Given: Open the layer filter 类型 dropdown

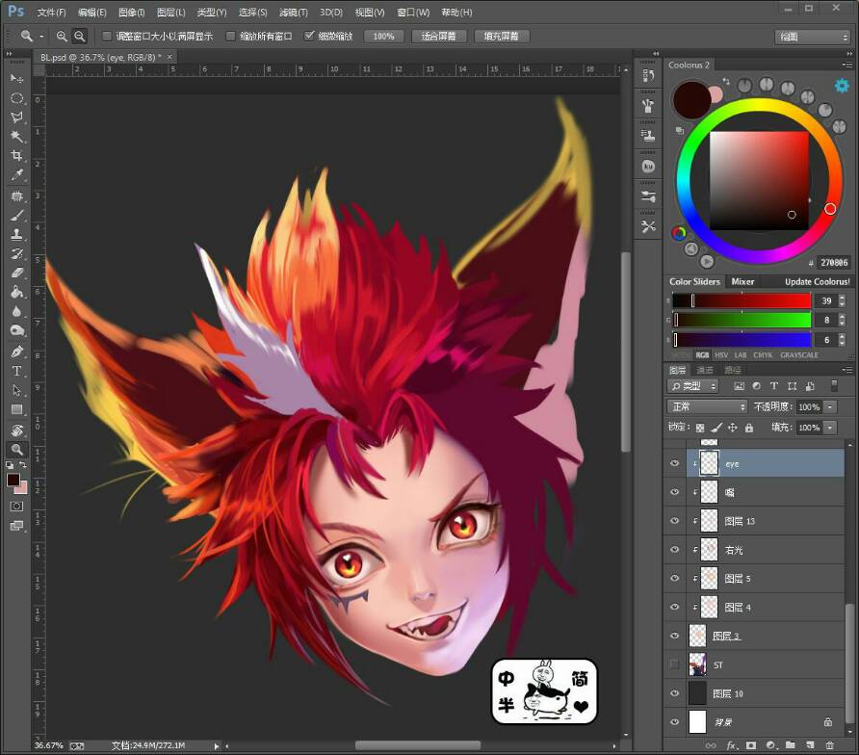Looking at the screenshot, I should (693, 385).
